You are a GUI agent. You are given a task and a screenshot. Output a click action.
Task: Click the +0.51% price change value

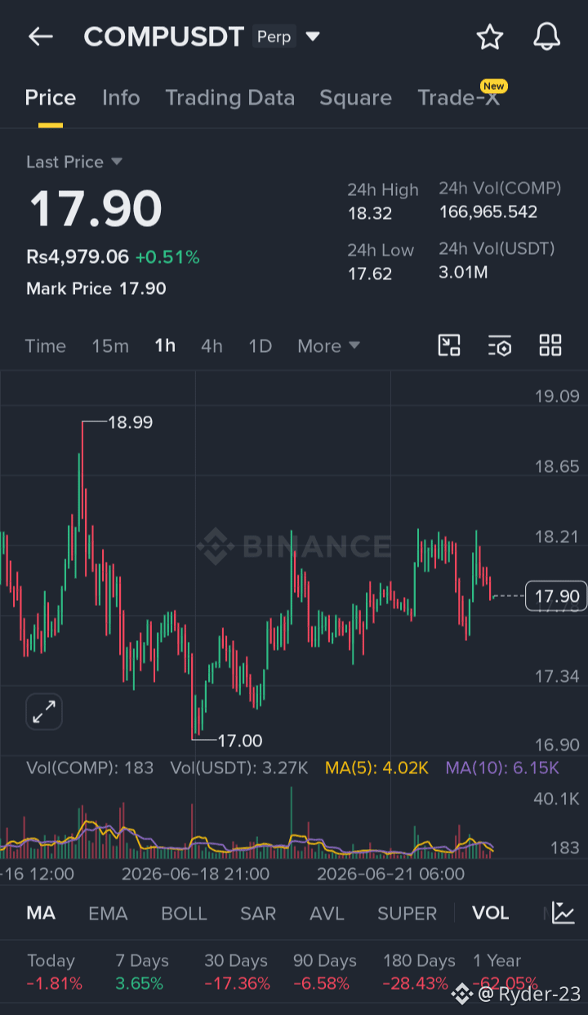point(167,257)
